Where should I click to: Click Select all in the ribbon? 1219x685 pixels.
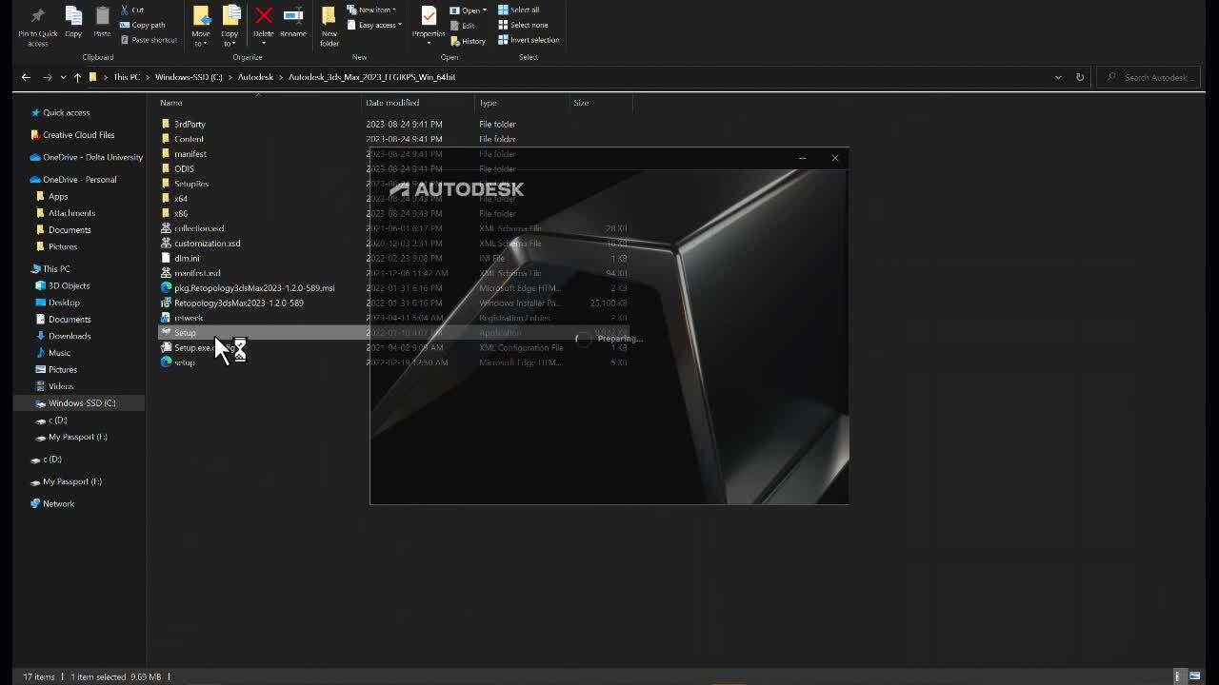[518, 10]
